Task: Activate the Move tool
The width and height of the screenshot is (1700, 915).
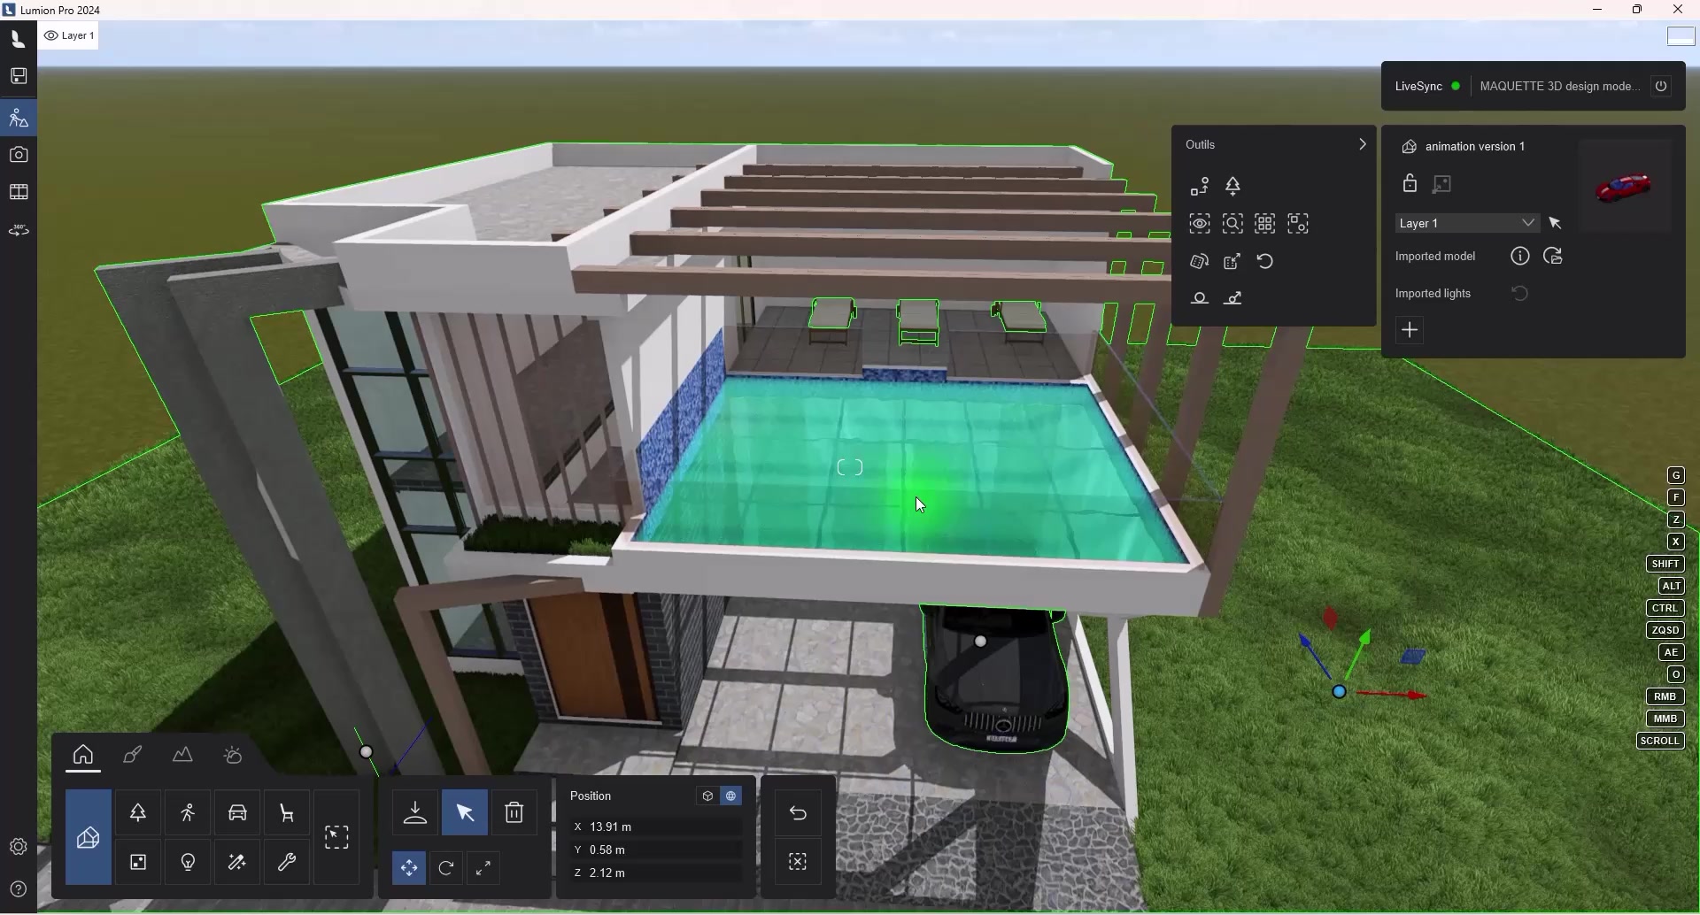Action: pyautogui.click(x=409, y=869)
